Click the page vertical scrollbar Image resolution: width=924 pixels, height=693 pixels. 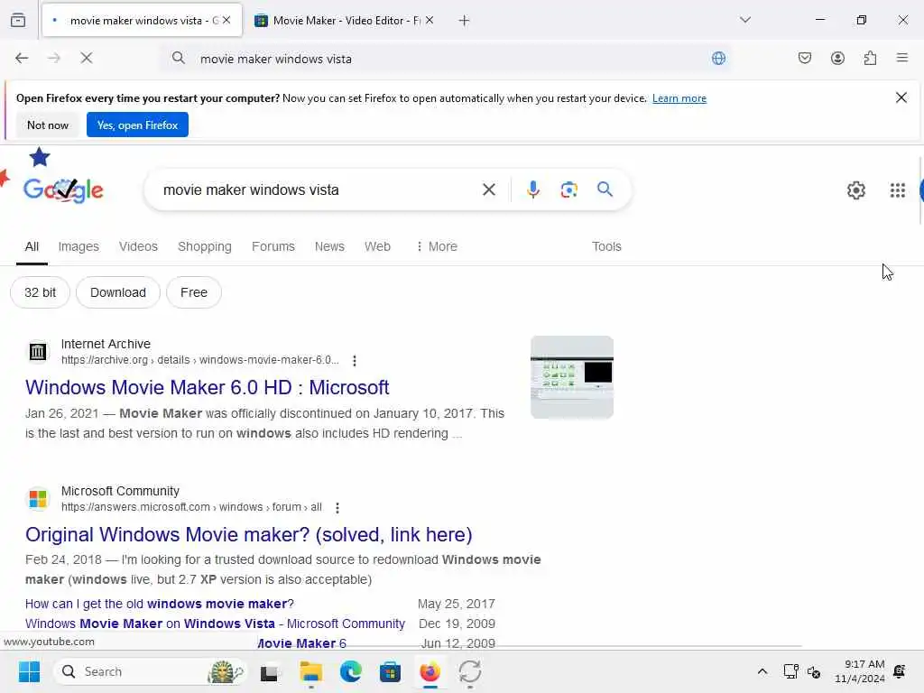[x=919, y=191]
